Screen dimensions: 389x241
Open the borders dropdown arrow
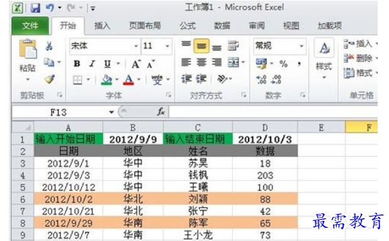(88, 80)
